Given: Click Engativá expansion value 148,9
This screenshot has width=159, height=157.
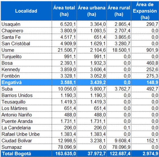Looking at the screenshot, I should (x=145, y=82).
